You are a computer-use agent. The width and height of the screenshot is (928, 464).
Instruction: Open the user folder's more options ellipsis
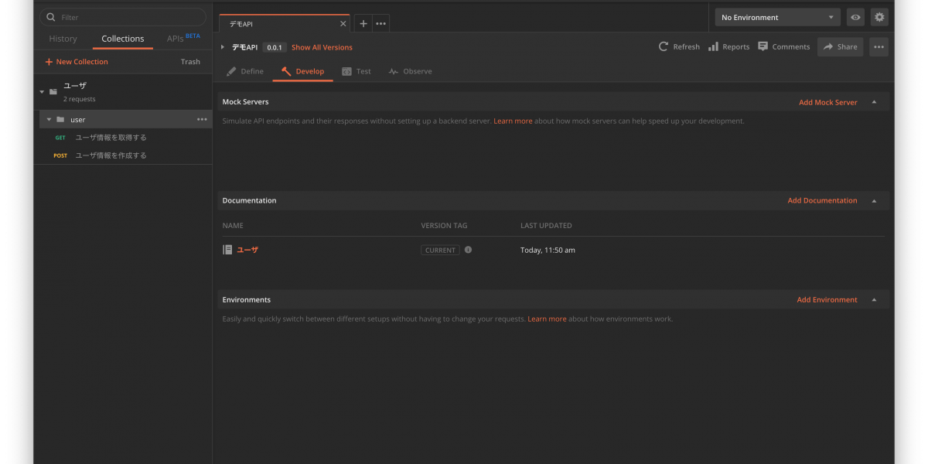click(202, 119)
